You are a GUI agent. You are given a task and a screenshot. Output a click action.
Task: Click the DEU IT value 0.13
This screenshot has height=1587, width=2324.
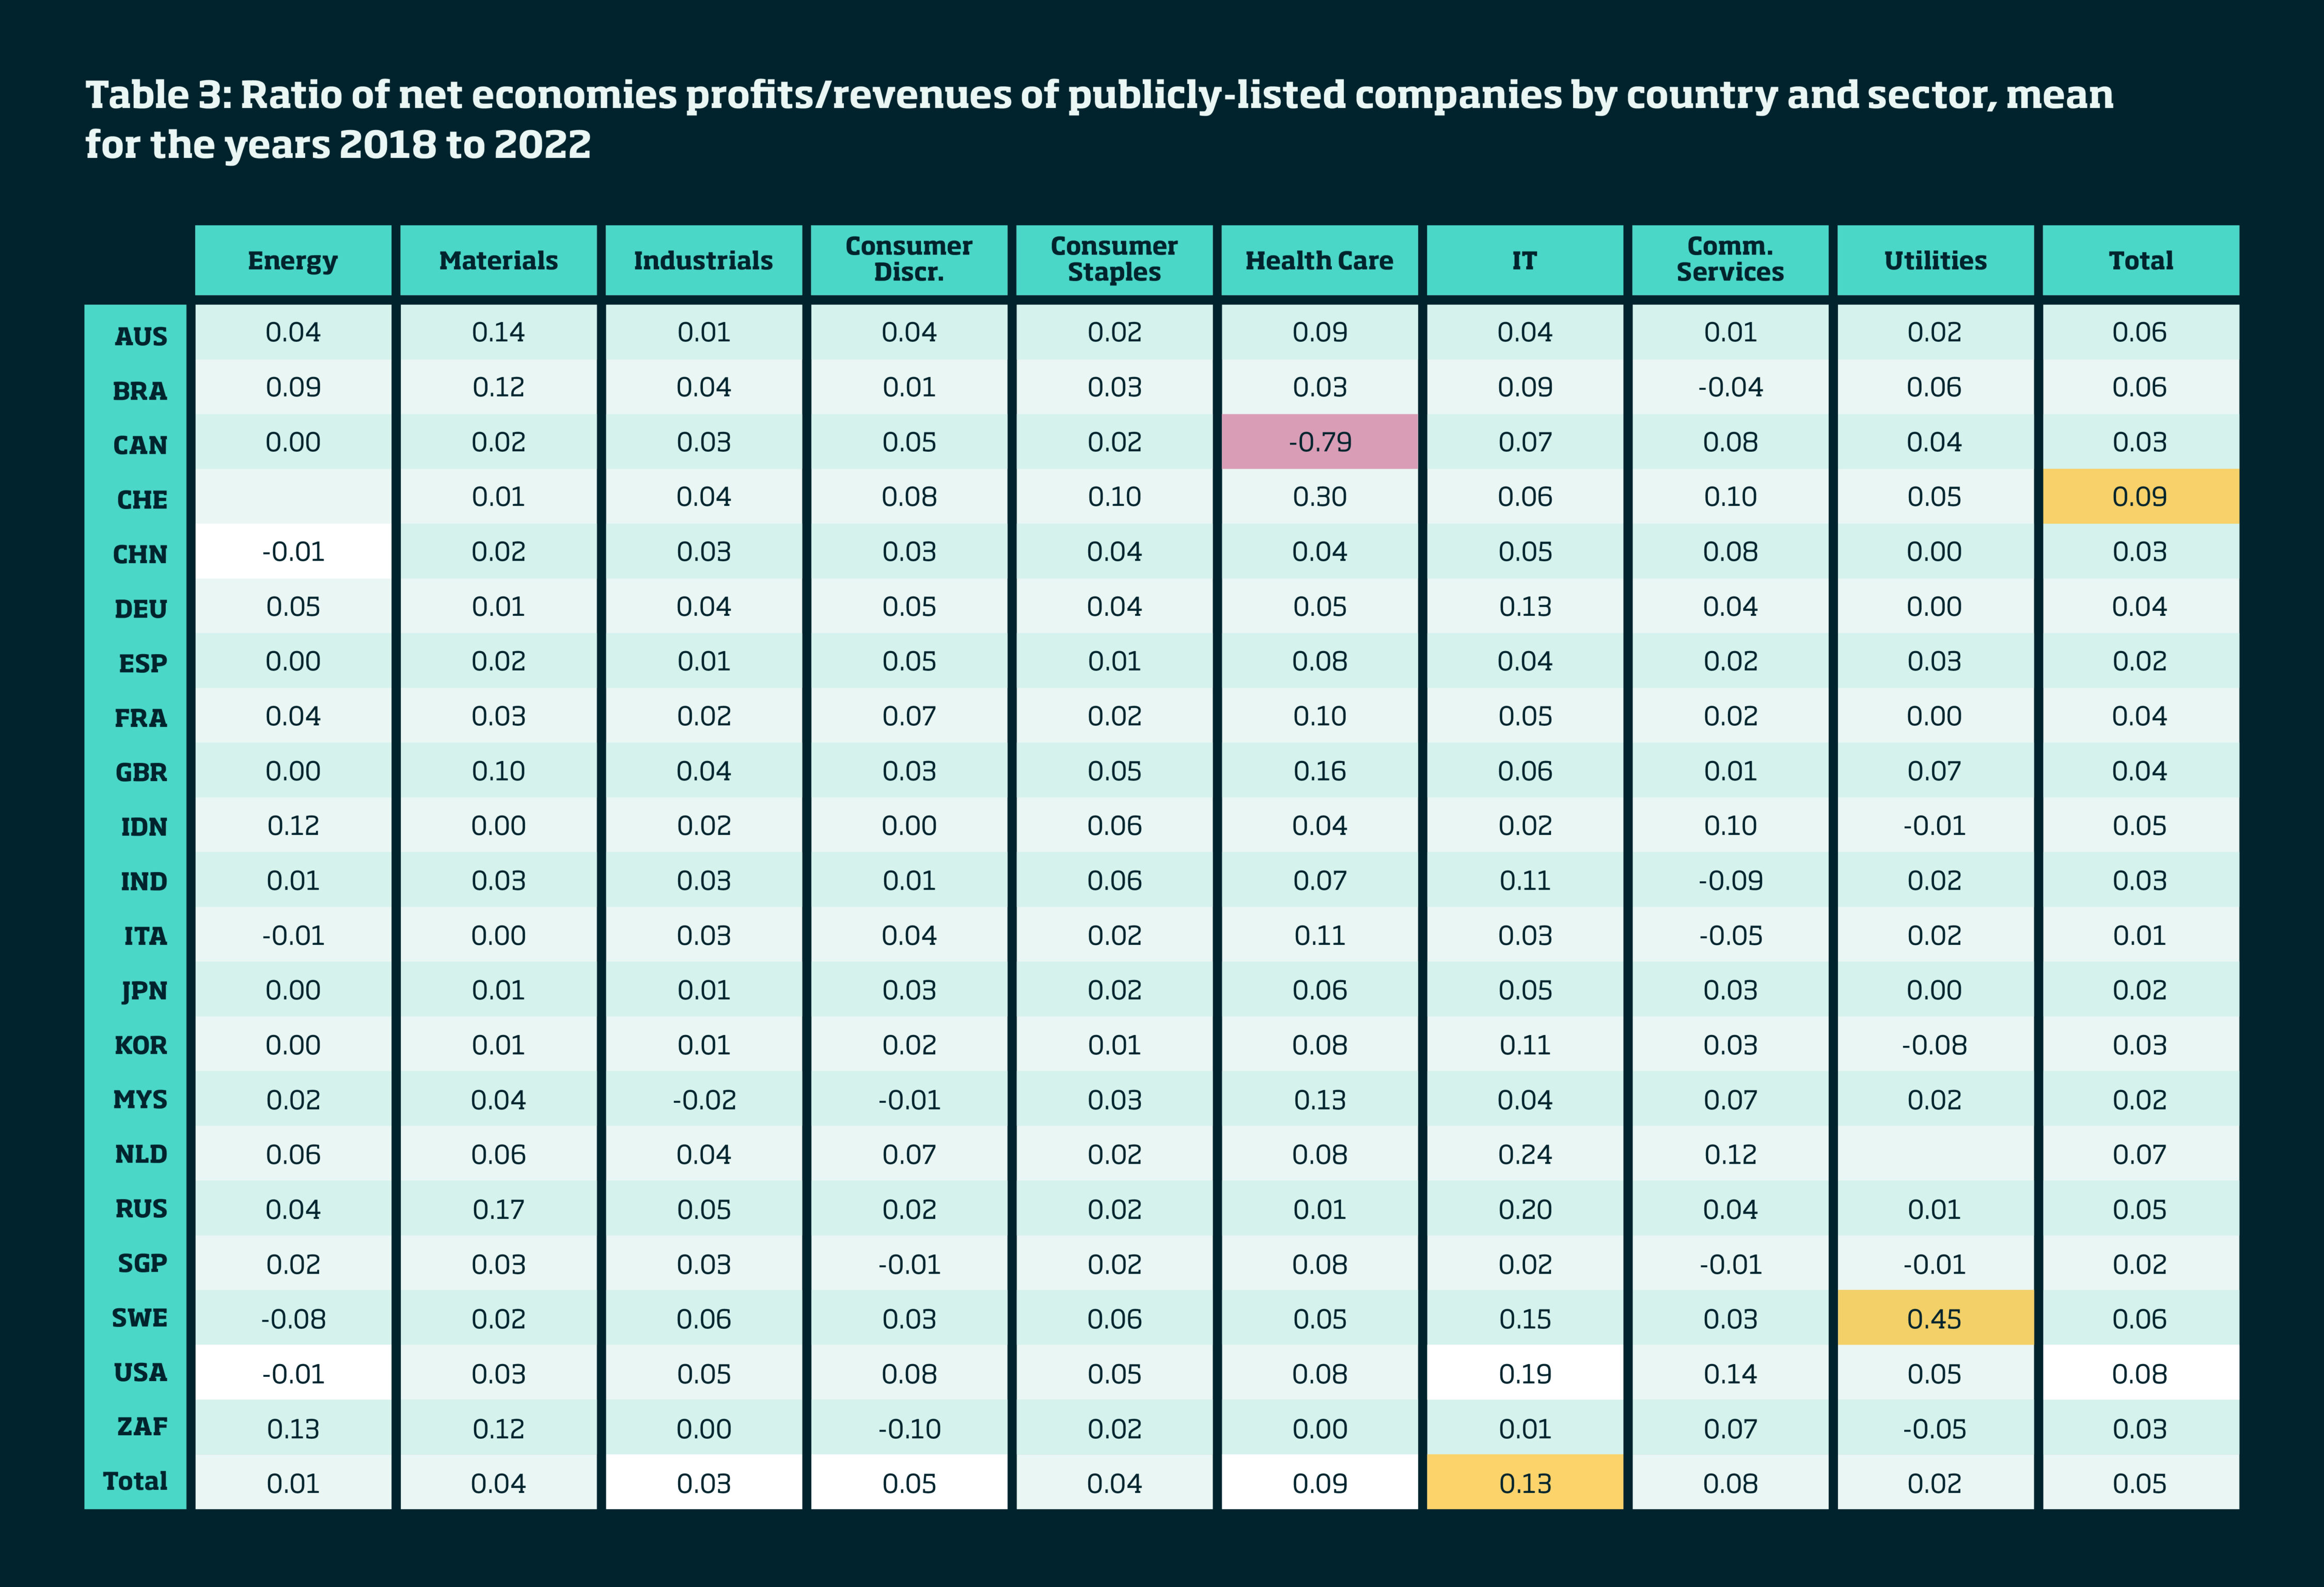(x=1525, y=607)
